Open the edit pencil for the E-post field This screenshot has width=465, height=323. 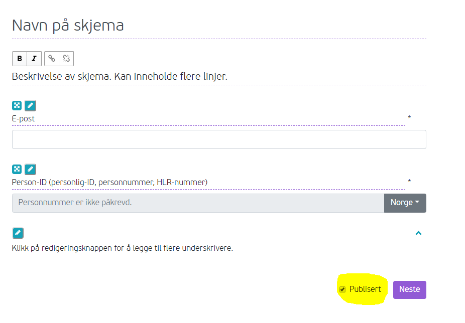click(x=30, y=105)
